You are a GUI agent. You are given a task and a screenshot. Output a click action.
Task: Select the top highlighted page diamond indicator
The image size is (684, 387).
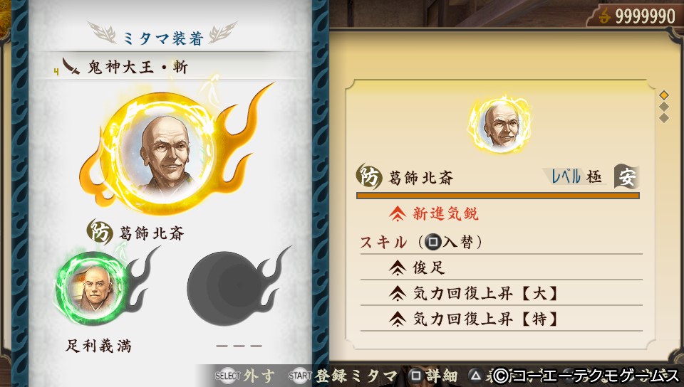[664, 95]
